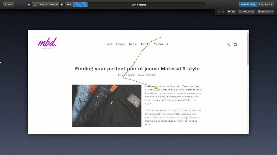Start playback of the session recording
The height and width of the screenshot is (155, 277).
point(29,5)
